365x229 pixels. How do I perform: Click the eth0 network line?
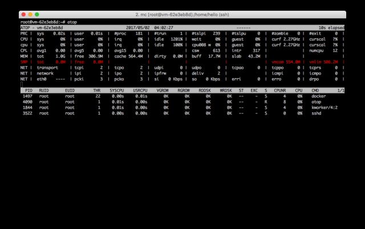tap(182, 79)
